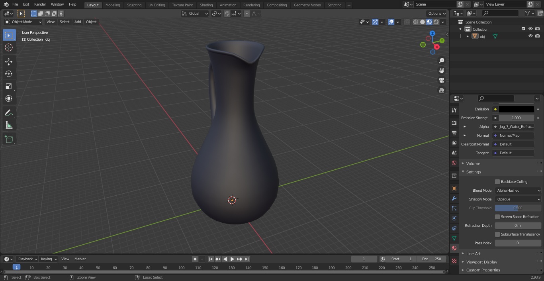The image size is (544, 281).
Task: Switch to rendered viewport shading
Action: tap(436, 22)
